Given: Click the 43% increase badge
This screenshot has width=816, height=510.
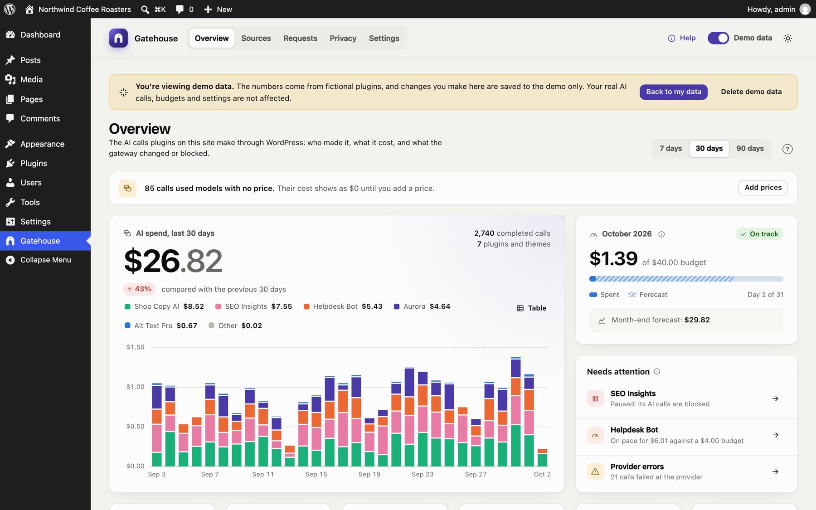Looking at the screenshot, I should click(139, 289).
